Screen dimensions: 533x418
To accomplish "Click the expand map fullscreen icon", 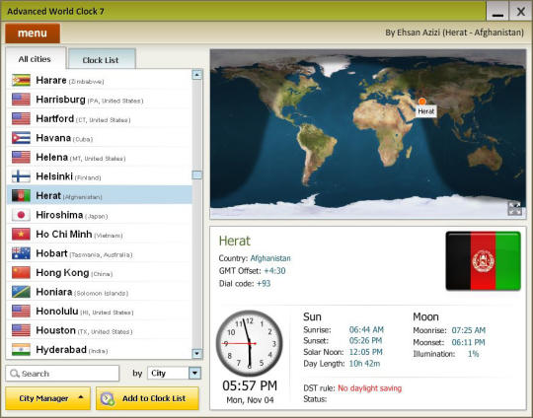I will (514, 208).
